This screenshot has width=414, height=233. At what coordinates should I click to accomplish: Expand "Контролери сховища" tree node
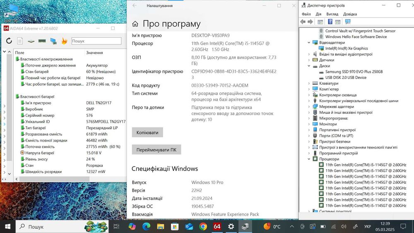tap(309, 95)
